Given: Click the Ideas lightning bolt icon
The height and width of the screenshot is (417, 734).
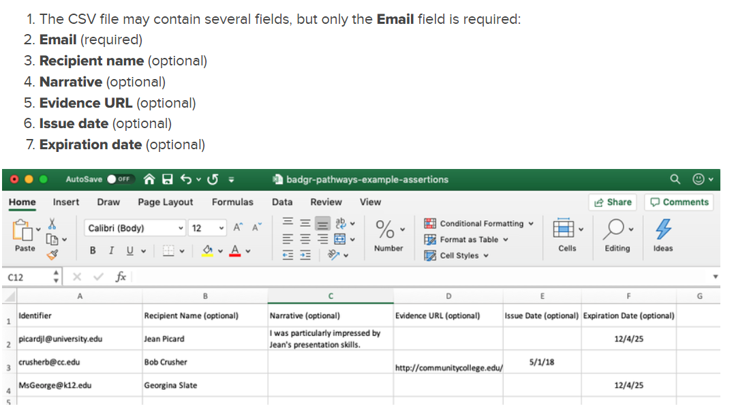Looking at the screenshot, I should [x=662, y=228].
